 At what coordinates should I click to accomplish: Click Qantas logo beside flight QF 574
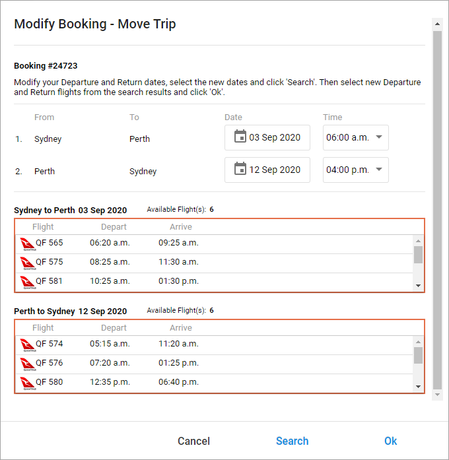pyautogui.click(x=28, y=345)
